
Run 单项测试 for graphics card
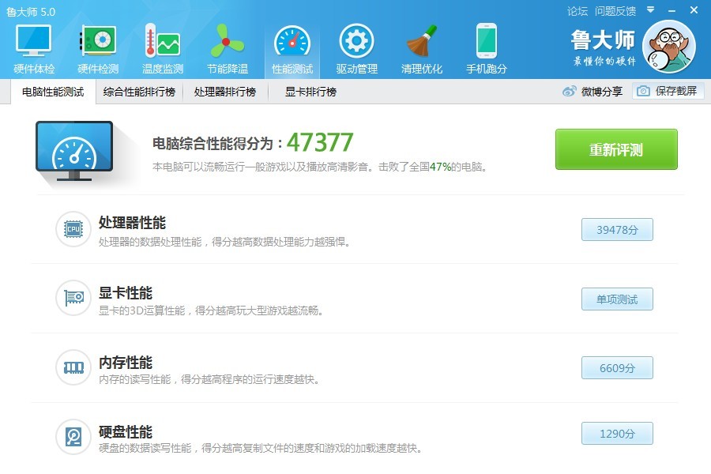click(617, 299)
